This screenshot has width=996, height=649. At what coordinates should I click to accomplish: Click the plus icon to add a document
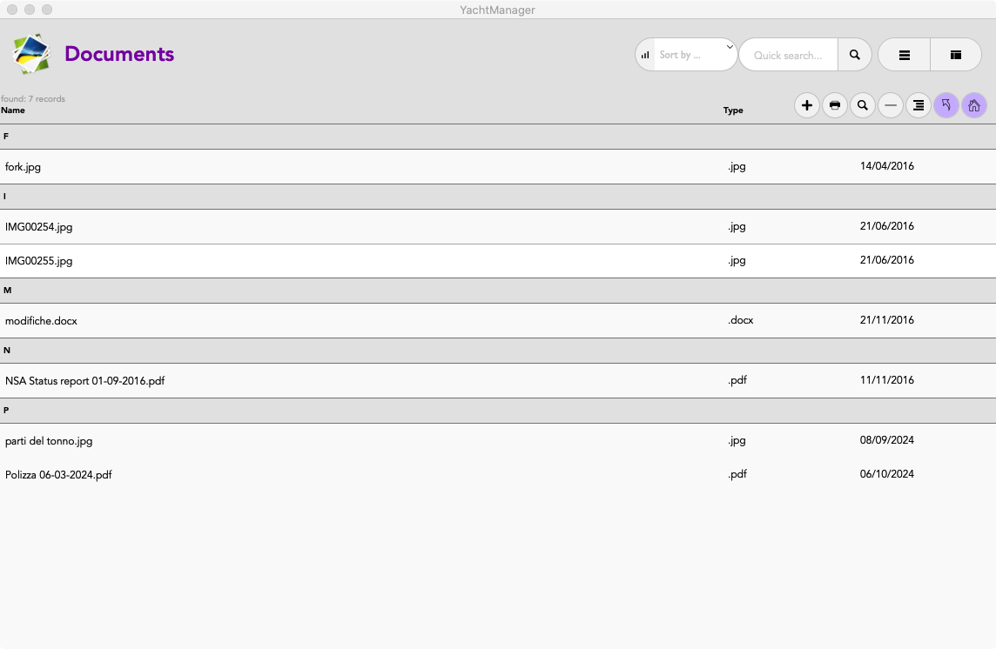tap(807, 106)
